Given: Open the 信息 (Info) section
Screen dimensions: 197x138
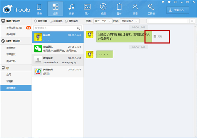Looking at the screenshot, I should (x=135, y=9).
